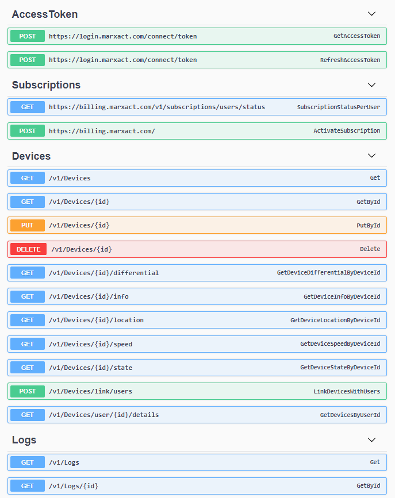This screenshot has height=498, width=395.
Task: Click the DELETE badge for /v1/Devices/{id}
Action: pos(28,249)
